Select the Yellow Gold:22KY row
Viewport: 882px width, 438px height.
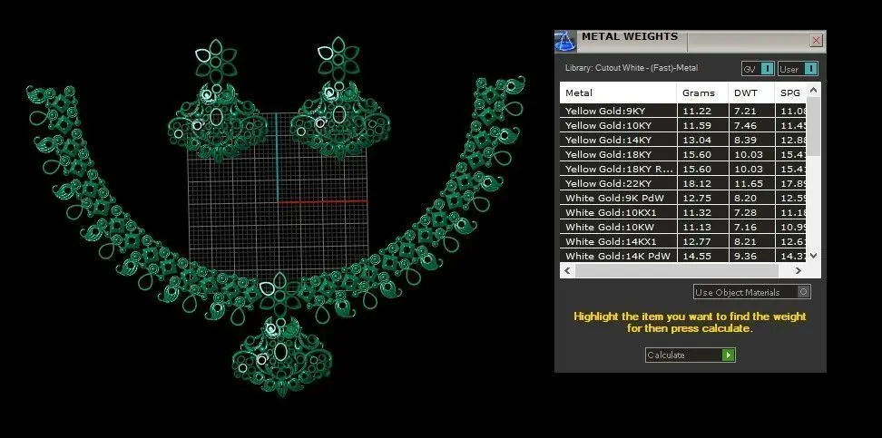tap(683, 183)
